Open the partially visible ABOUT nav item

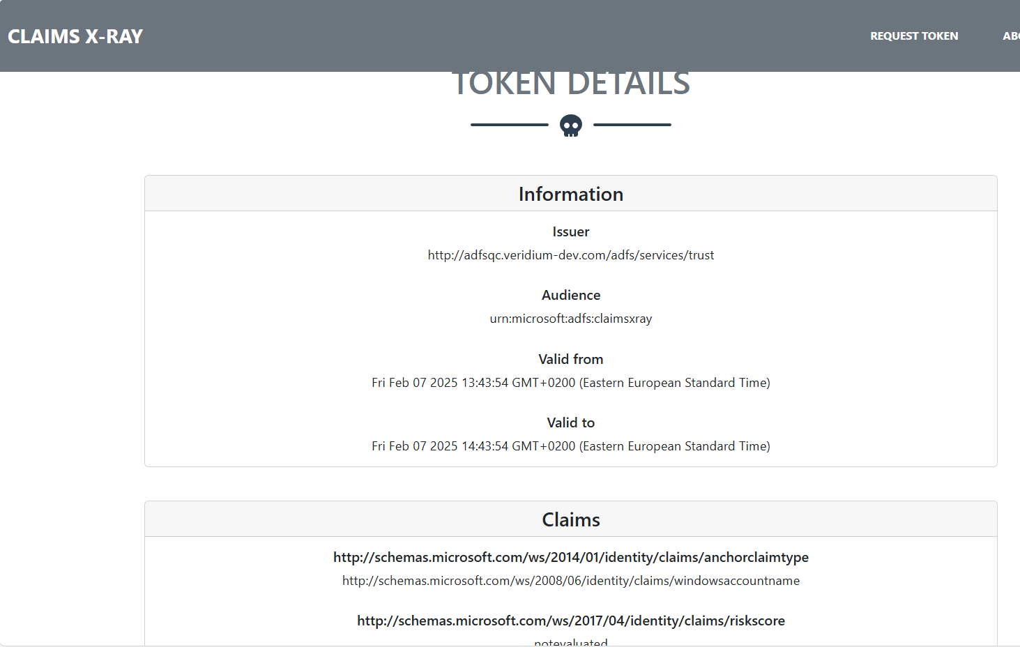1010,36
